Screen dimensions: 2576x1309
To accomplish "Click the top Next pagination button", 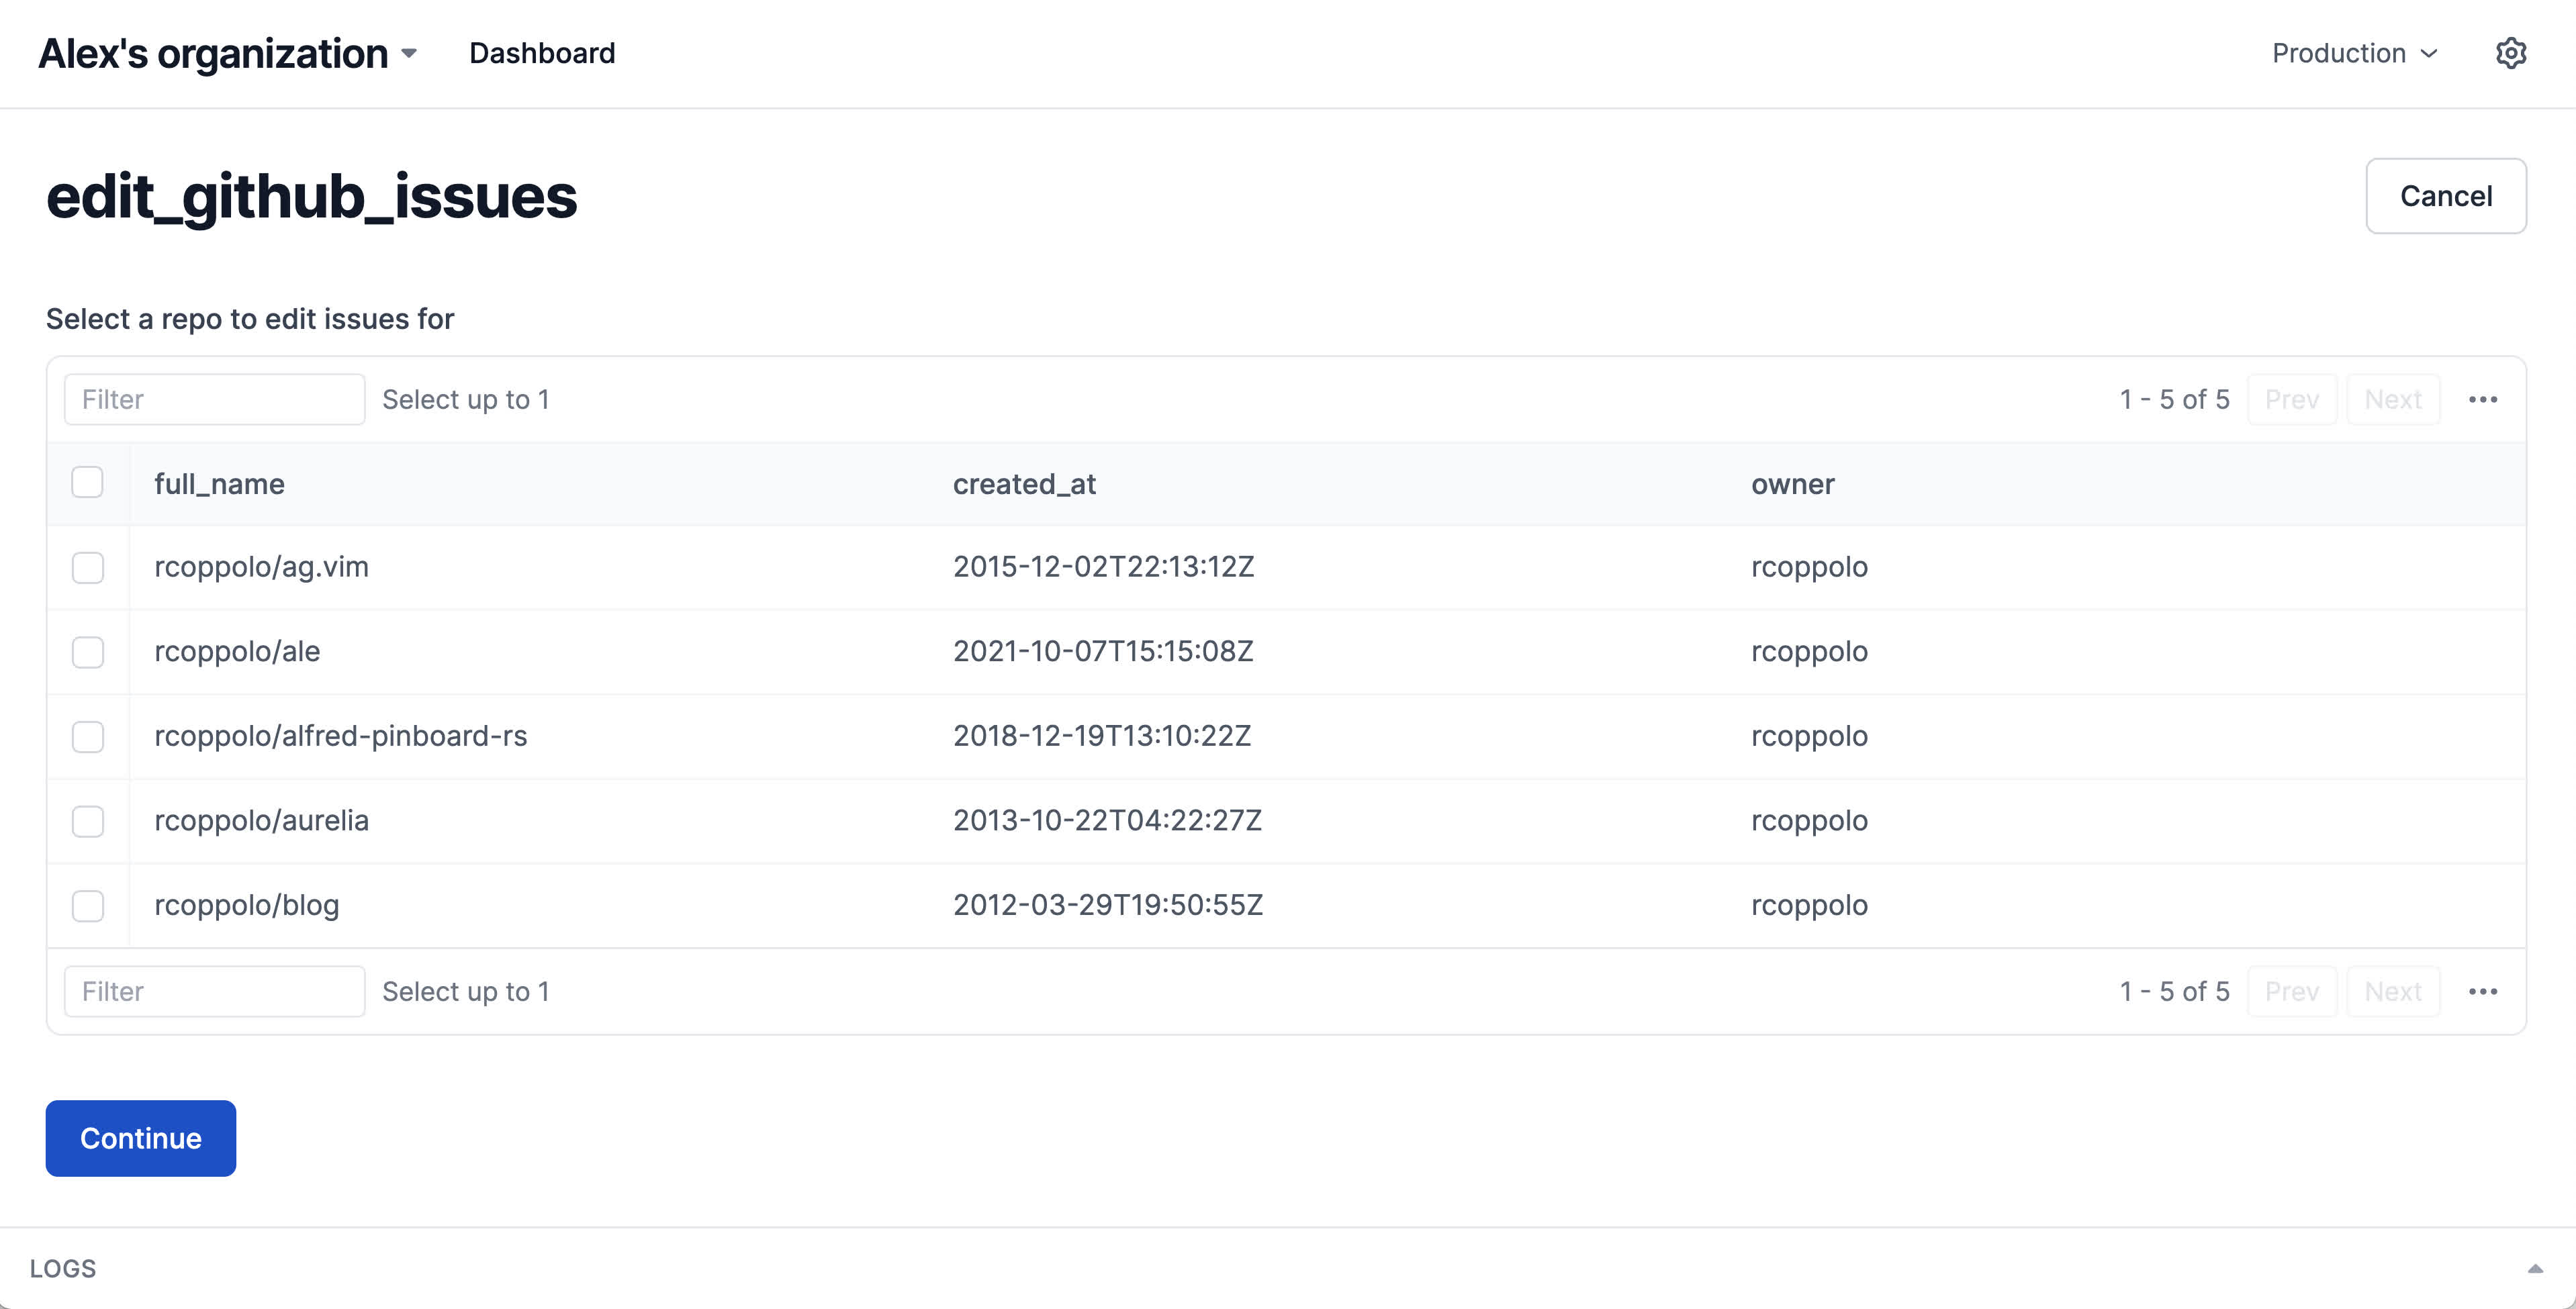I will pos(2392,399).
